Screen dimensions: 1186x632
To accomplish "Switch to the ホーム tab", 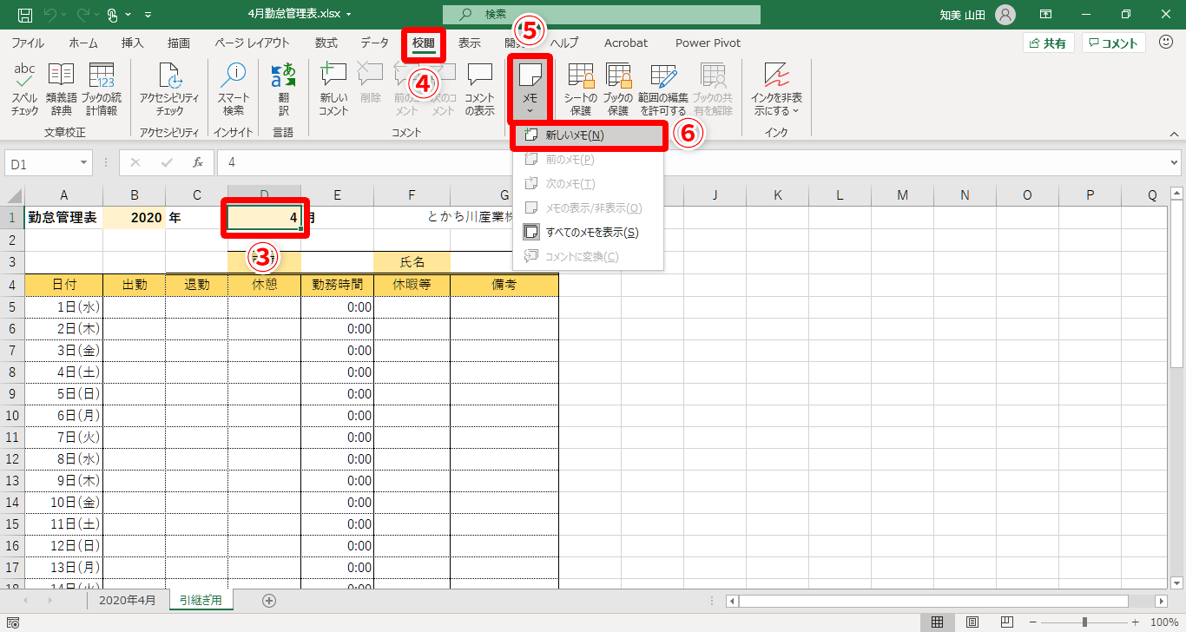I will pyautogui.click(x=83, y=43).
